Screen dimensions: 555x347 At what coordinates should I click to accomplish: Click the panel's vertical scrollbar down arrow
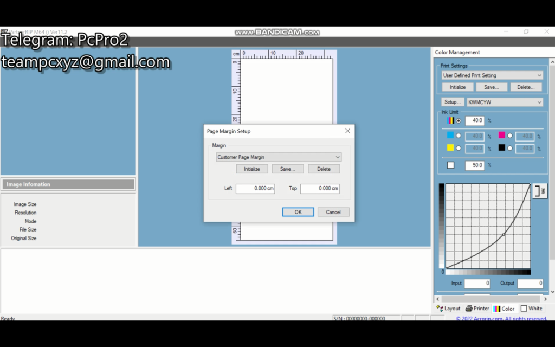click(552, 292)
